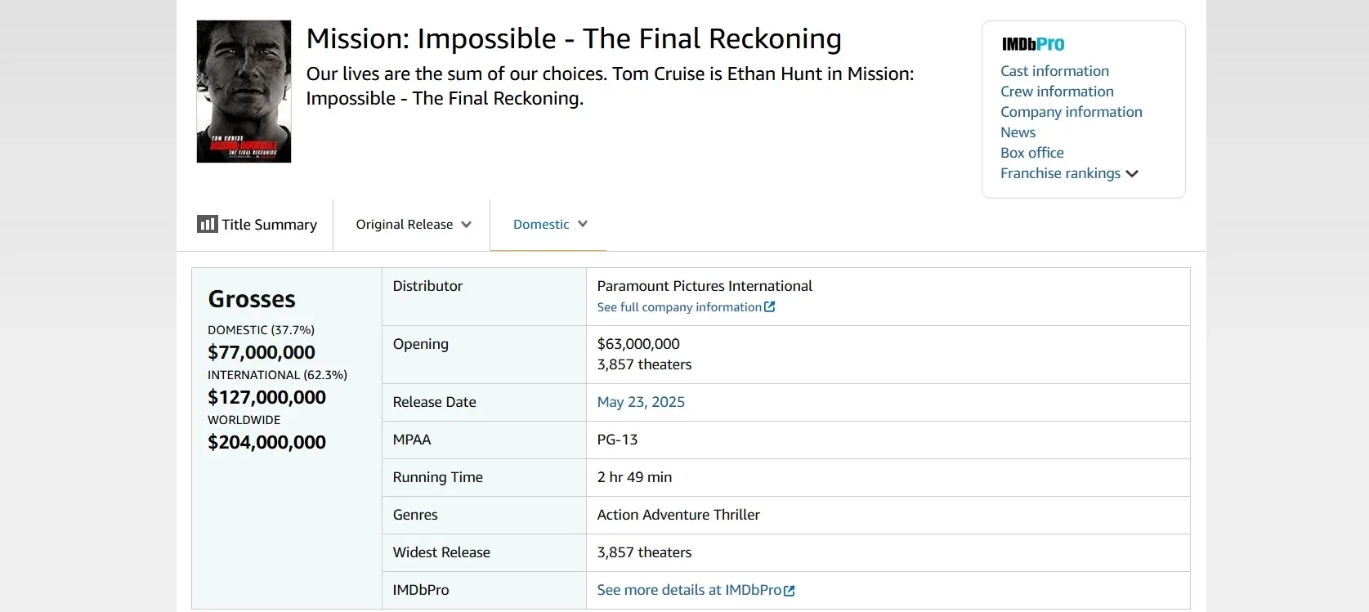Open Crew information link
Image resolution: width=1369 pixels, height=612 pixels.
(x=1057, y=92)
